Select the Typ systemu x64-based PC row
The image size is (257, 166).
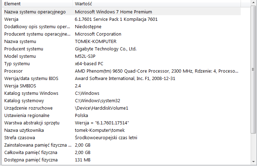coord(122,63)
